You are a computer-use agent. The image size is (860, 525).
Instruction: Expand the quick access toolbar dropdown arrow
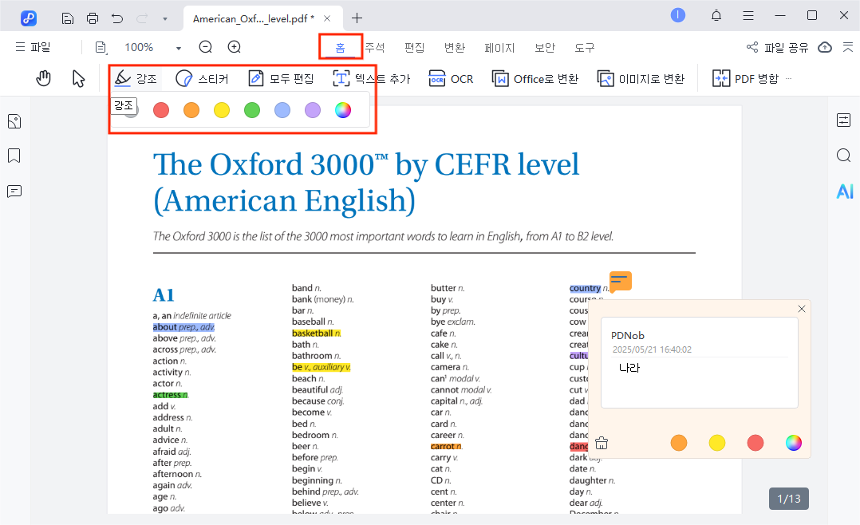tap(164, 18)
